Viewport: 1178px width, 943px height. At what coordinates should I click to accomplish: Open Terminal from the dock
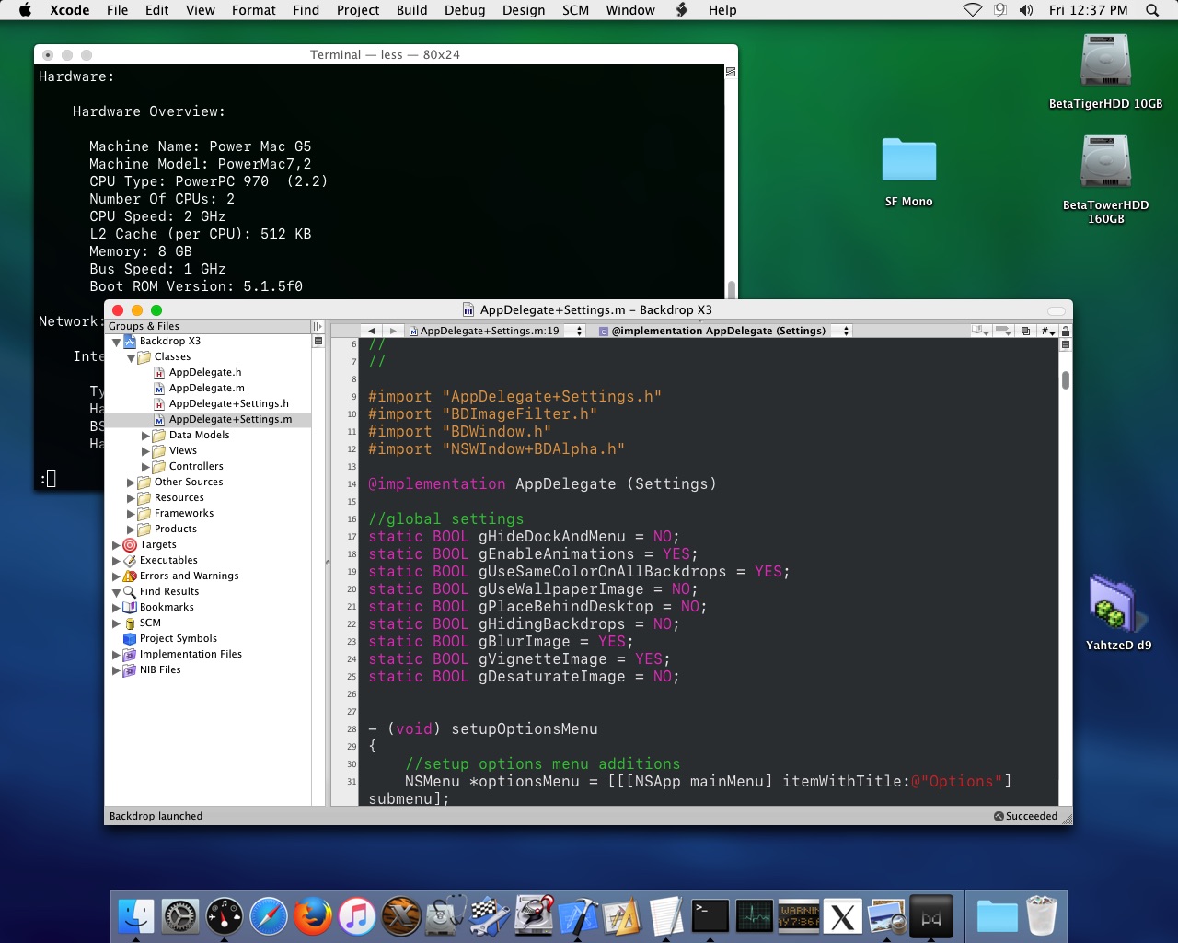point(710,916)
